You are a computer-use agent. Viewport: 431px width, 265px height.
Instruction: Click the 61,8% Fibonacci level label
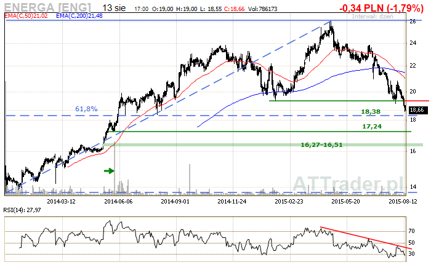[x=86, y=109]
